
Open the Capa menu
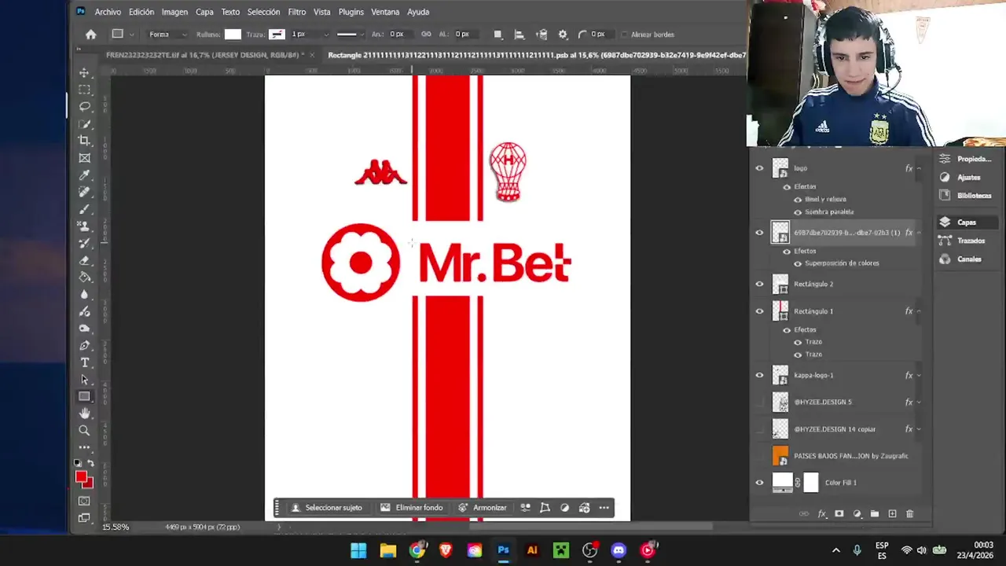click(204, 12)
